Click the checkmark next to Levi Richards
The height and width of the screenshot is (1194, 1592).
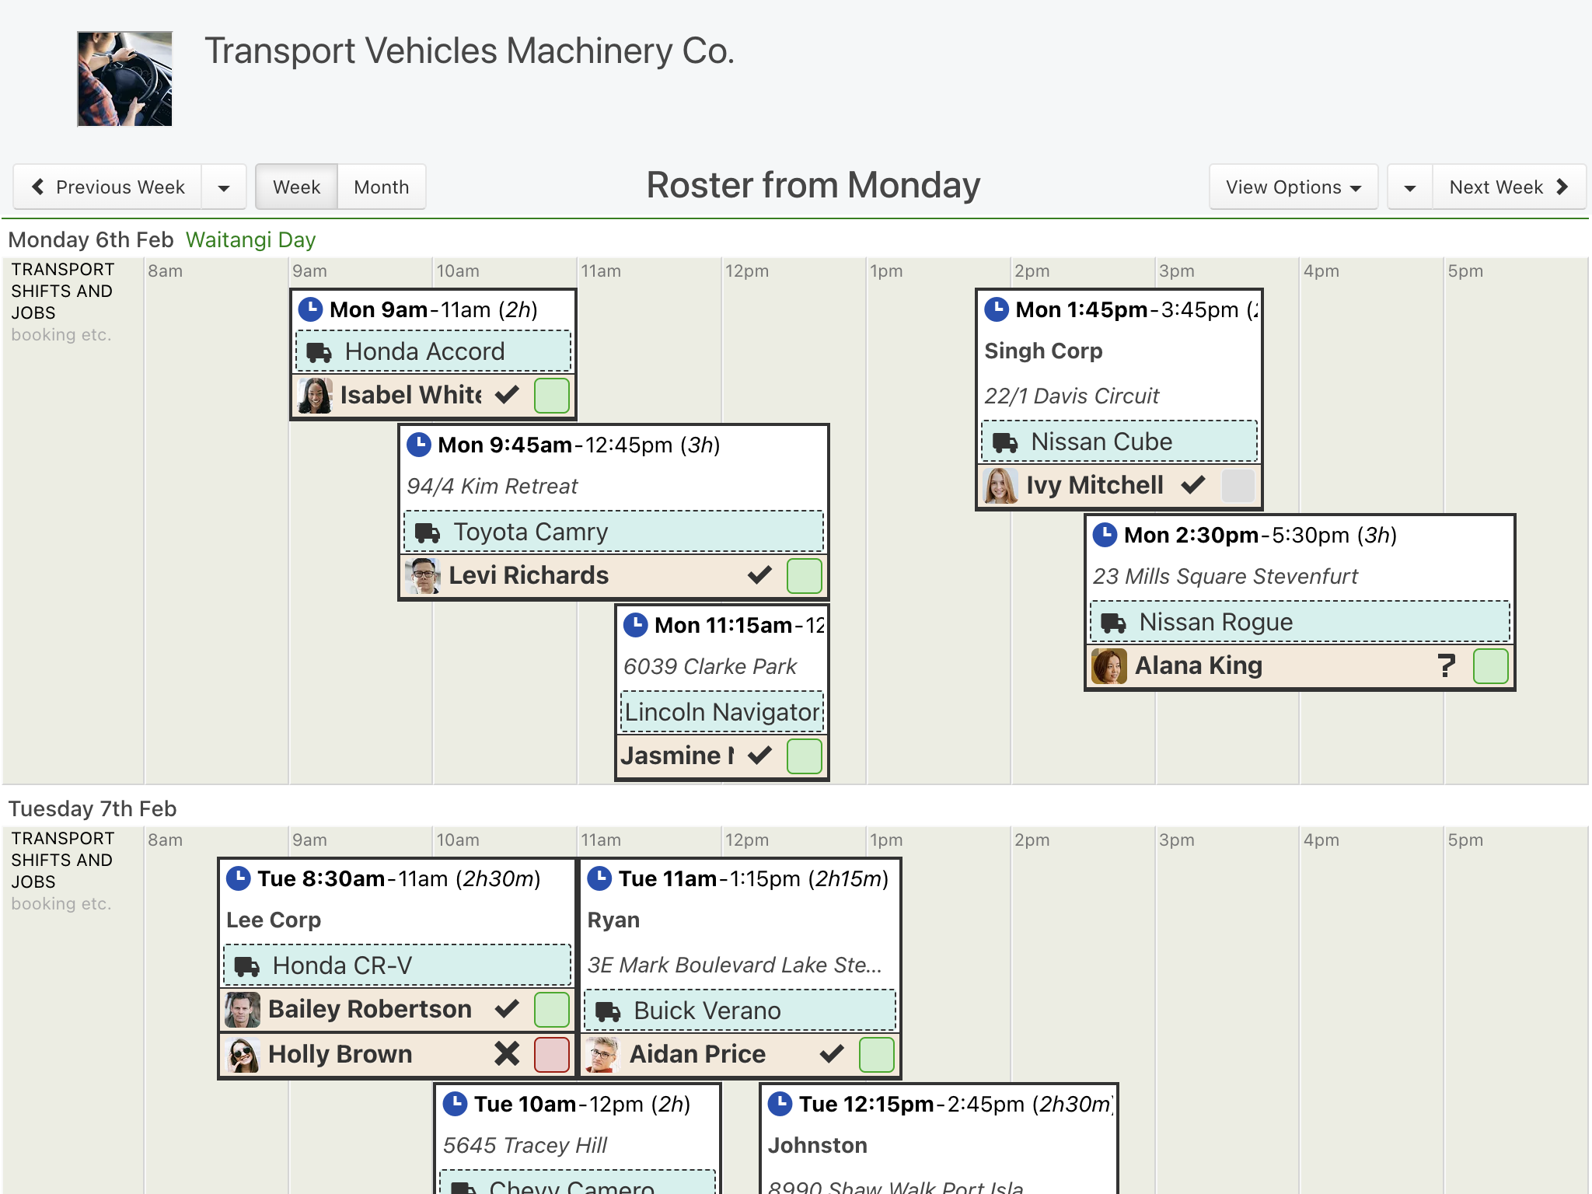[x=759, y=575]
